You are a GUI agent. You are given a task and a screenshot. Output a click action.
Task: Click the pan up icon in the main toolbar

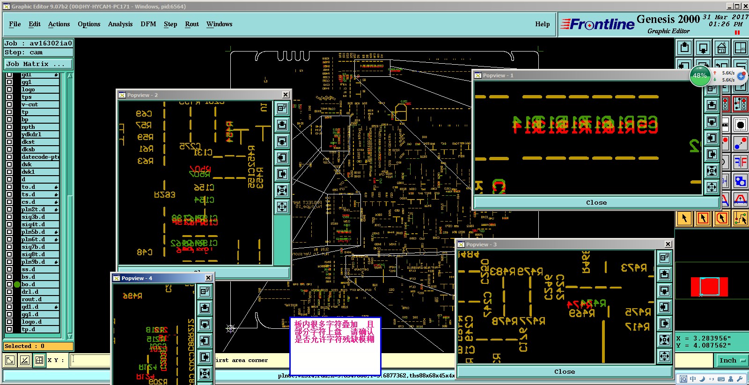[x=685, y=48]
